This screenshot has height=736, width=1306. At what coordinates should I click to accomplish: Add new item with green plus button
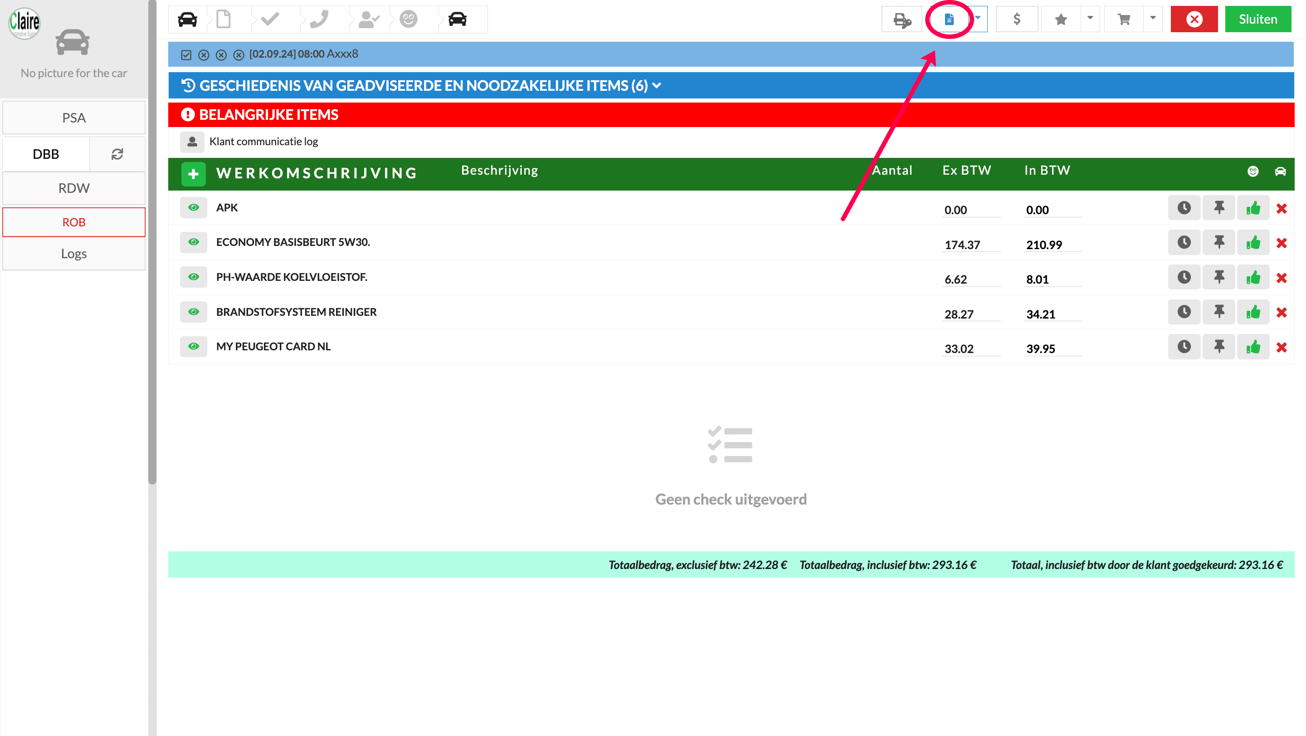tap(193, 174)
